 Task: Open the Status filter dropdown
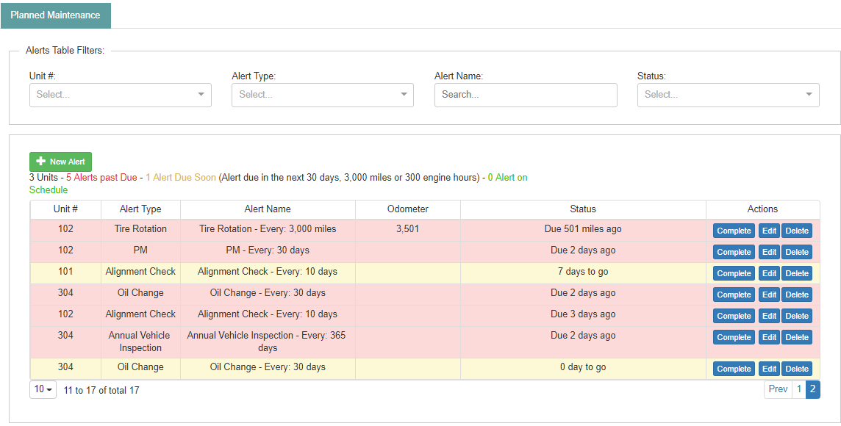click(728, 95)
